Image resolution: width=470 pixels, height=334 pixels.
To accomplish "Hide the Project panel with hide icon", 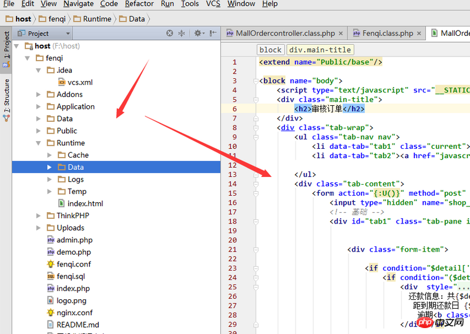I will coord(213,34).
